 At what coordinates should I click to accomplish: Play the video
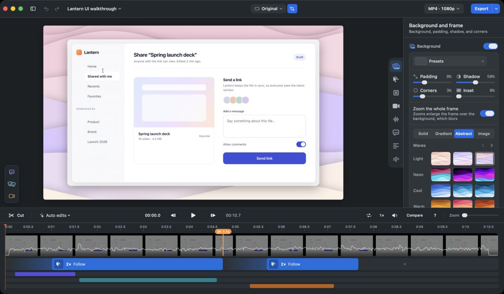click(x=193, y=215)
